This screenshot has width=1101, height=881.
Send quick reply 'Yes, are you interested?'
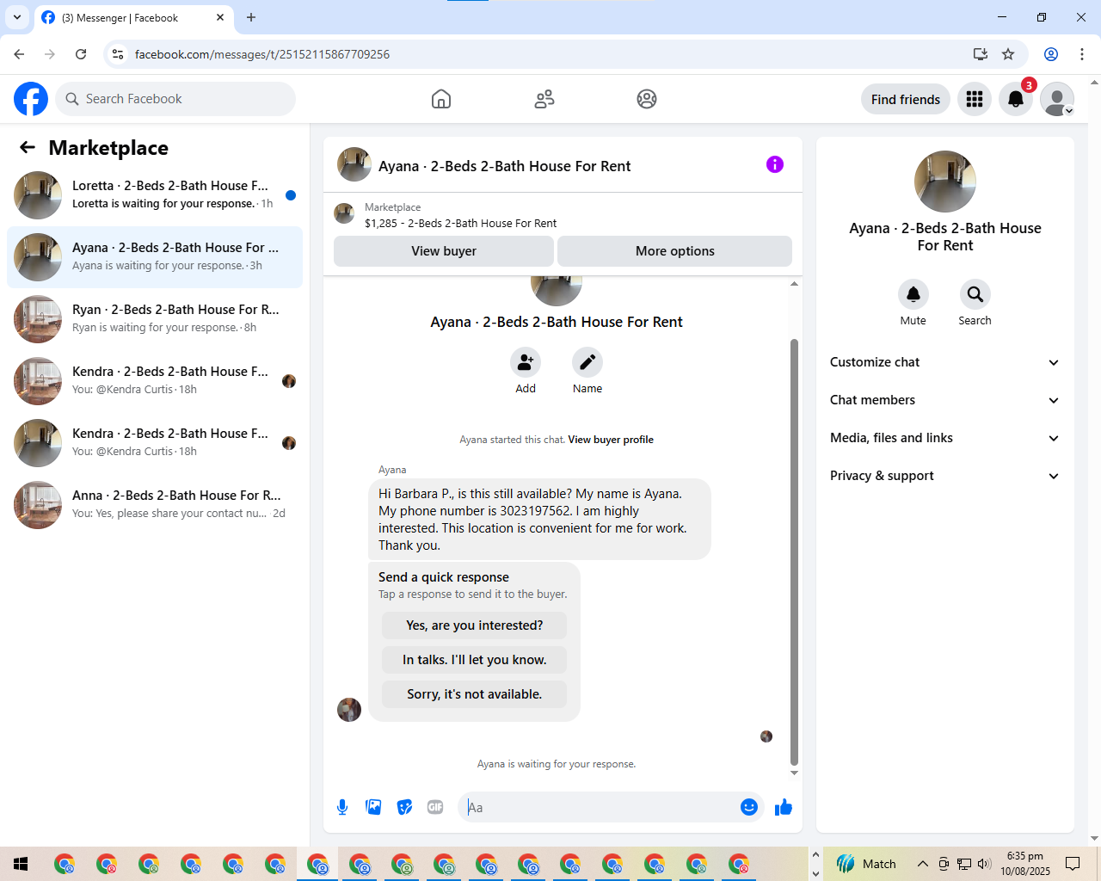coord(475,625)
